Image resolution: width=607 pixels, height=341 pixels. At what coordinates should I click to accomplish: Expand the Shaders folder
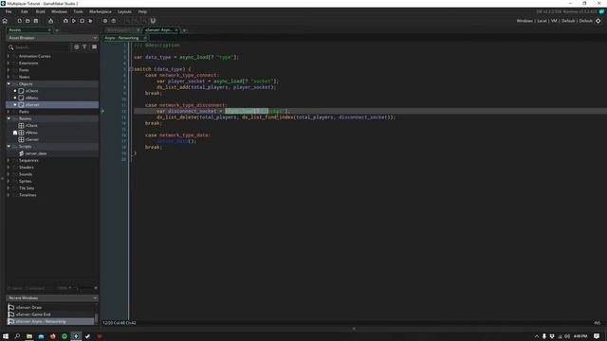pyautogui.click(x=9, y=168)
